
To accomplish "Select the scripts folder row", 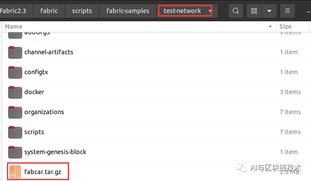I will coord(34,132).
